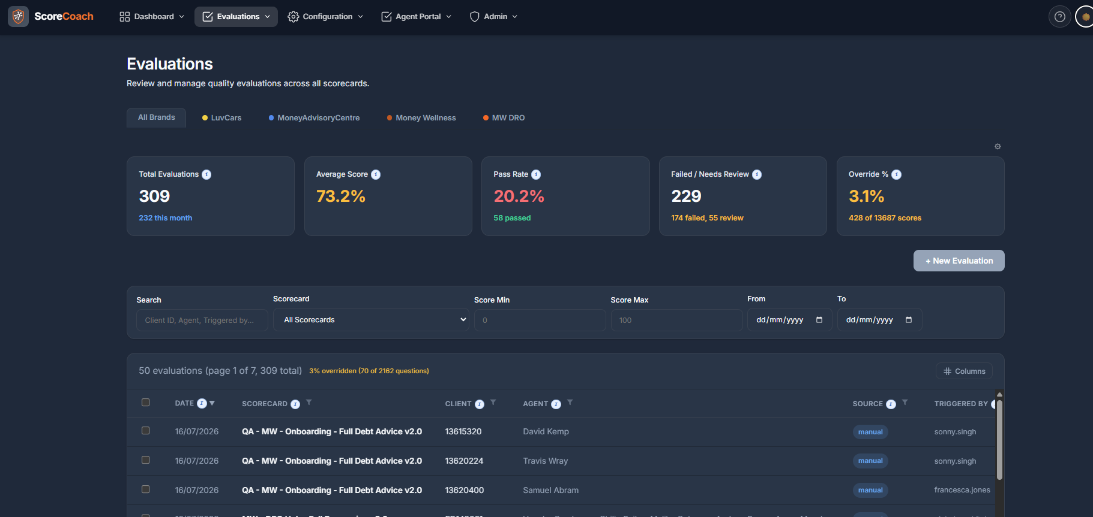Screen dimensions: 1093x517
Task: Click the Score Min field
Action: [540, 321]
